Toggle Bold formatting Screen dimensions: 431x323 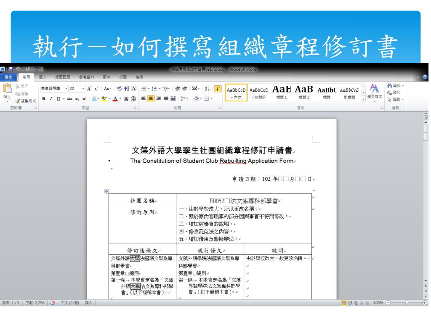click(43, 98)
